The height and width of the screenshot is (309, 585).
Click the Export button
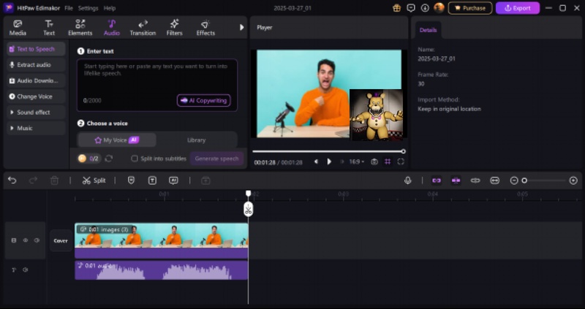pyautogui.click(x=518, y=8)
